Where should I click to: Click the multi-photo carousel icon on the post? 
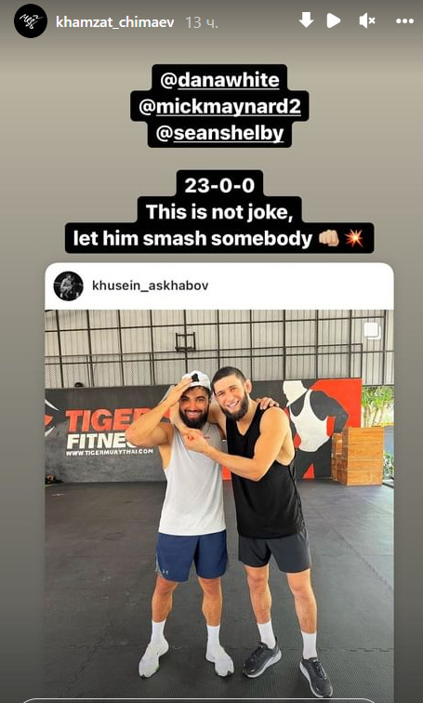(x=372, y=331)
